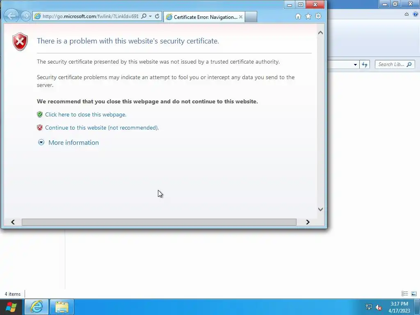This screenshot has height=315, width=420.
Task: Expand More information chevron
Action: [41, 142]
